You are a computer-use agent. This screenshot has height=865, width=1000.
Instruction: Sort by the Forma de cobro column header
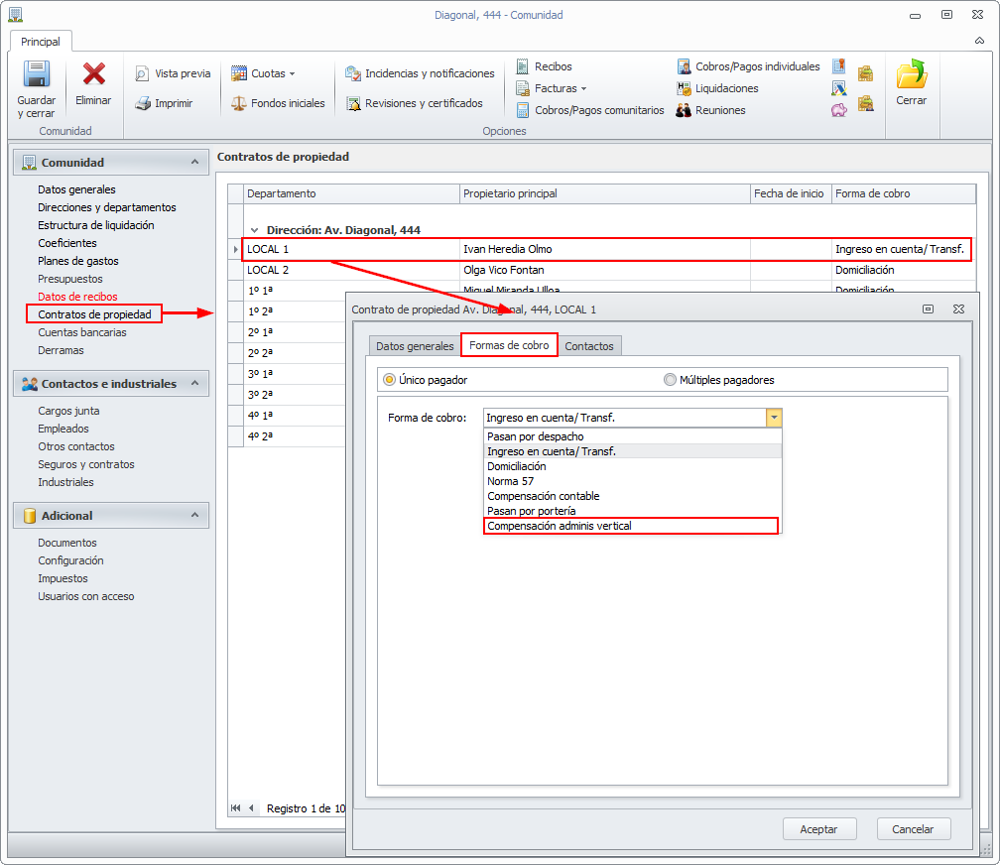[904, 193]
